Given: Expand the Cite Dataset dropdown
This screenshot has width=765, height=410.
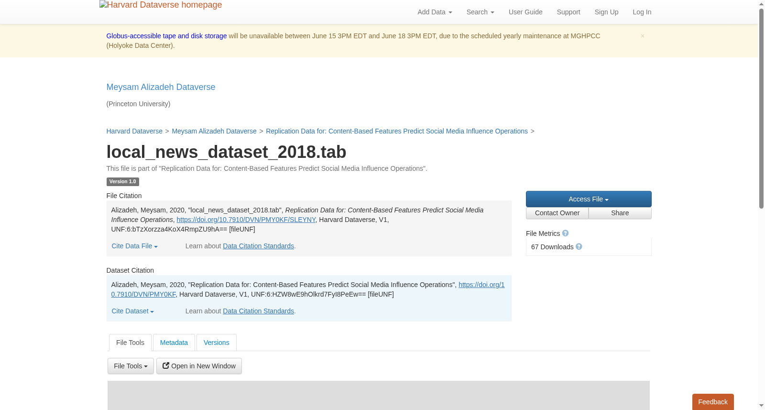Looking at the screenshot, I should coord(132,311).
